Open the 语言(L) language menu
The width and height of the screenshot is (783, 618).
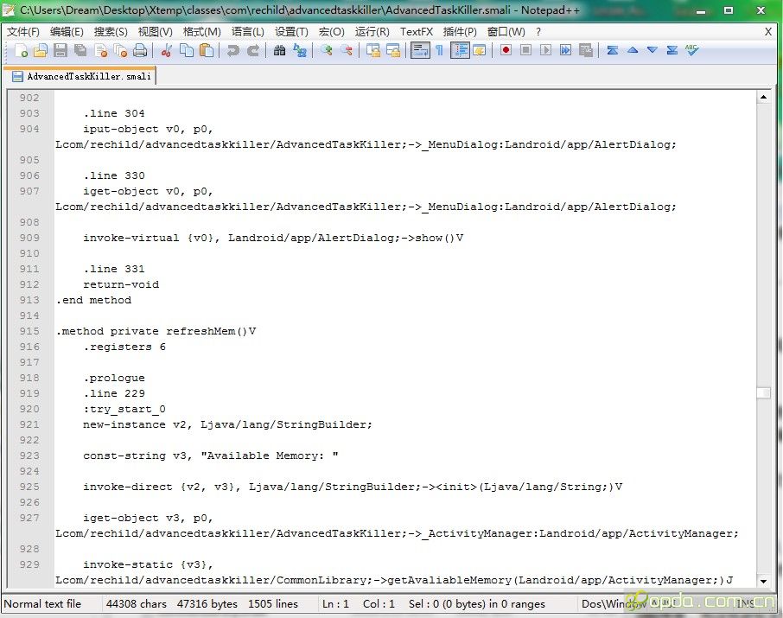click(248, 31)
